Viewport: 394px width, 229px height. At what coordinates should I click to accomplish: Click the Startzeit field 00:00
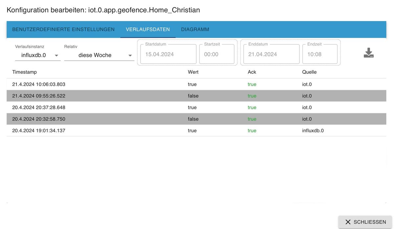pos(217,54)
